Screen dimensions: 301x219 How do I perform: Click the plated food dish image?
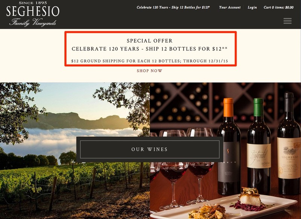pos(225,206)
